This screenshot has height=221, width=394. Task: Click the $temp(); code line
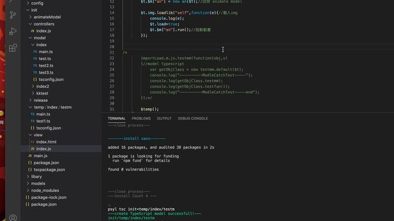150,109
